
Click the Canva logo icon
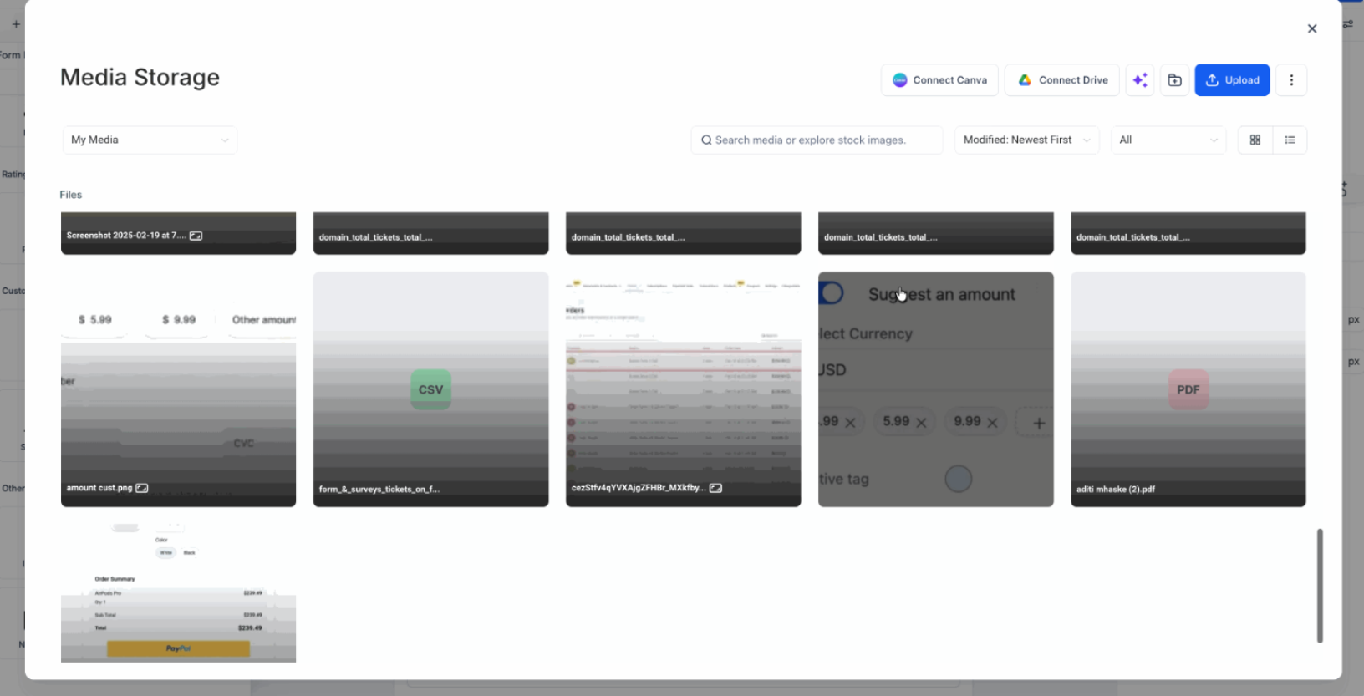click(x=900, y=80)
